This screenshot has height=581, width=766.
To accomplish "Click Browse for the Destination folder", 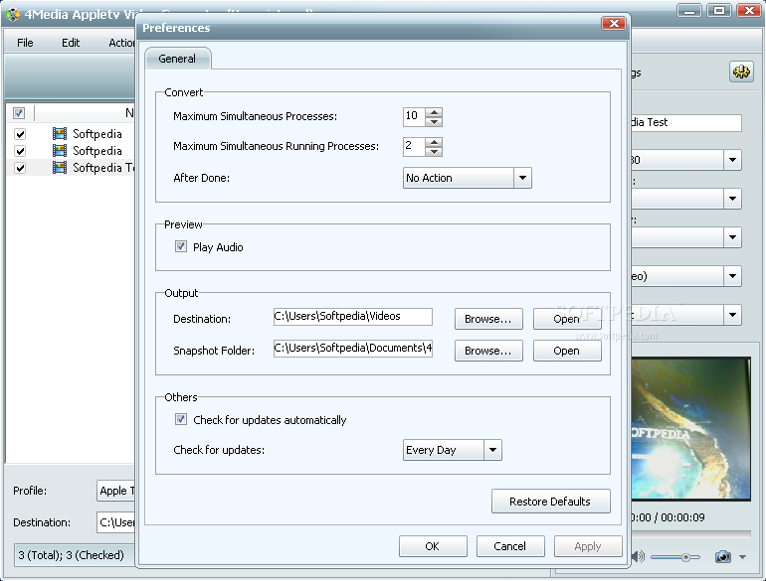I will [x=488, y=319].
